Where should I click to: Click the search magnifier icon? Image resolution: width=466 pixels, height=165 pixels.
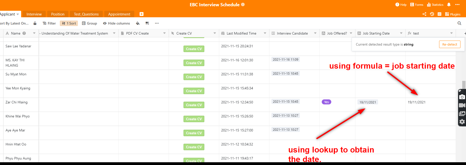click(x=459, y=23)
